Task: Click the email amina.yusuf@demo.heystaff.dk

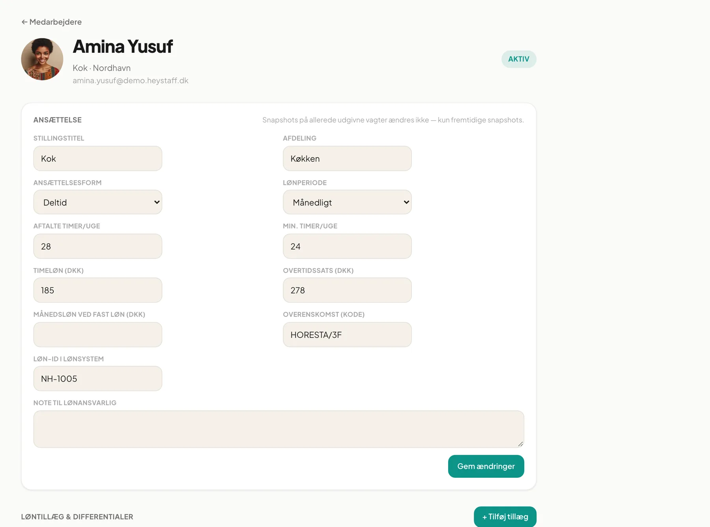Action: tap(131, 80)
